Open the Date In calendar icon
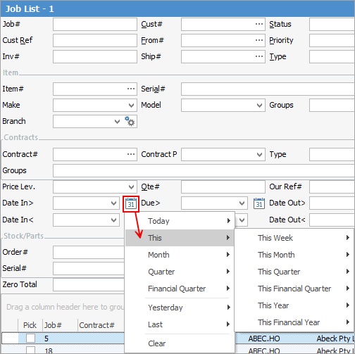Image resolution: width=355 pixels, height=354 pixels. (x=131, y=204)
